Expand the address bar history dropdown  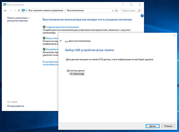click(x=113, y=11)
